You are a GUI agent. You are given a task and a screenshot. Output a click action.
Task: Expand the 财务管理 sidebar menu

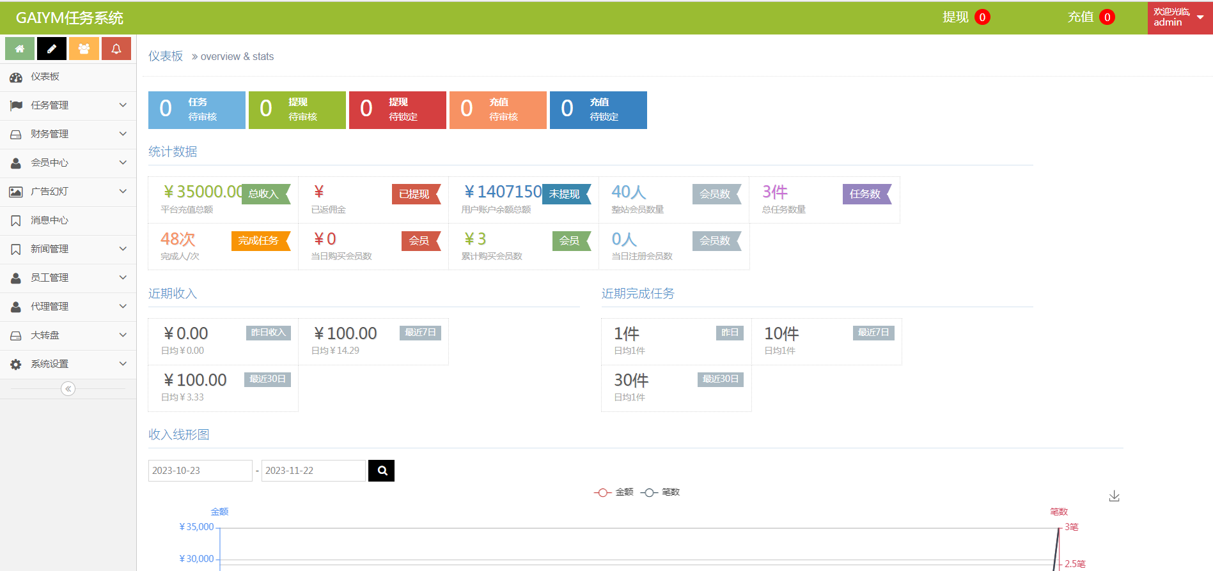coord(68,134)
